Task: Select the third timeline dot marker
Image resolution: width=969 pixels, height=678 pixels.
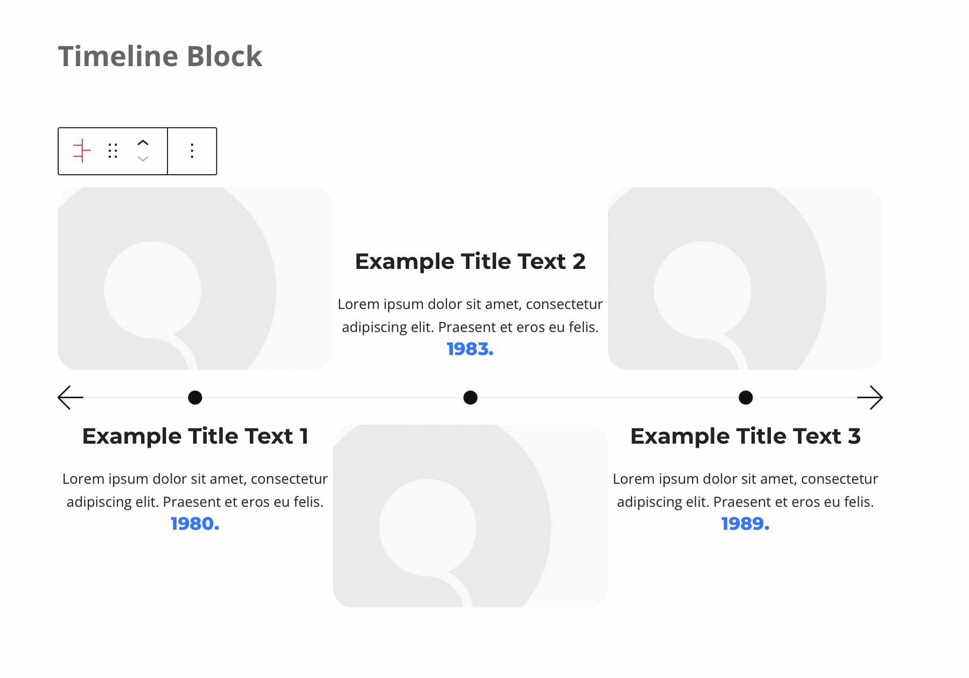Action: [x=745, y=398]
